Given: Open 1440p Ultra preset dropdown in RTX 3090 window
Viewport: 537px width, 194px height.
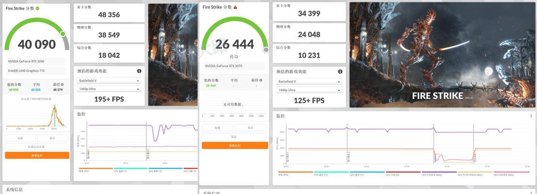Looking at the screenshot, I should (109, 89).
